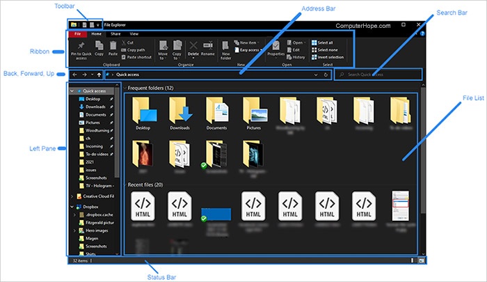Open address bar history dropdown

[316, 75]
